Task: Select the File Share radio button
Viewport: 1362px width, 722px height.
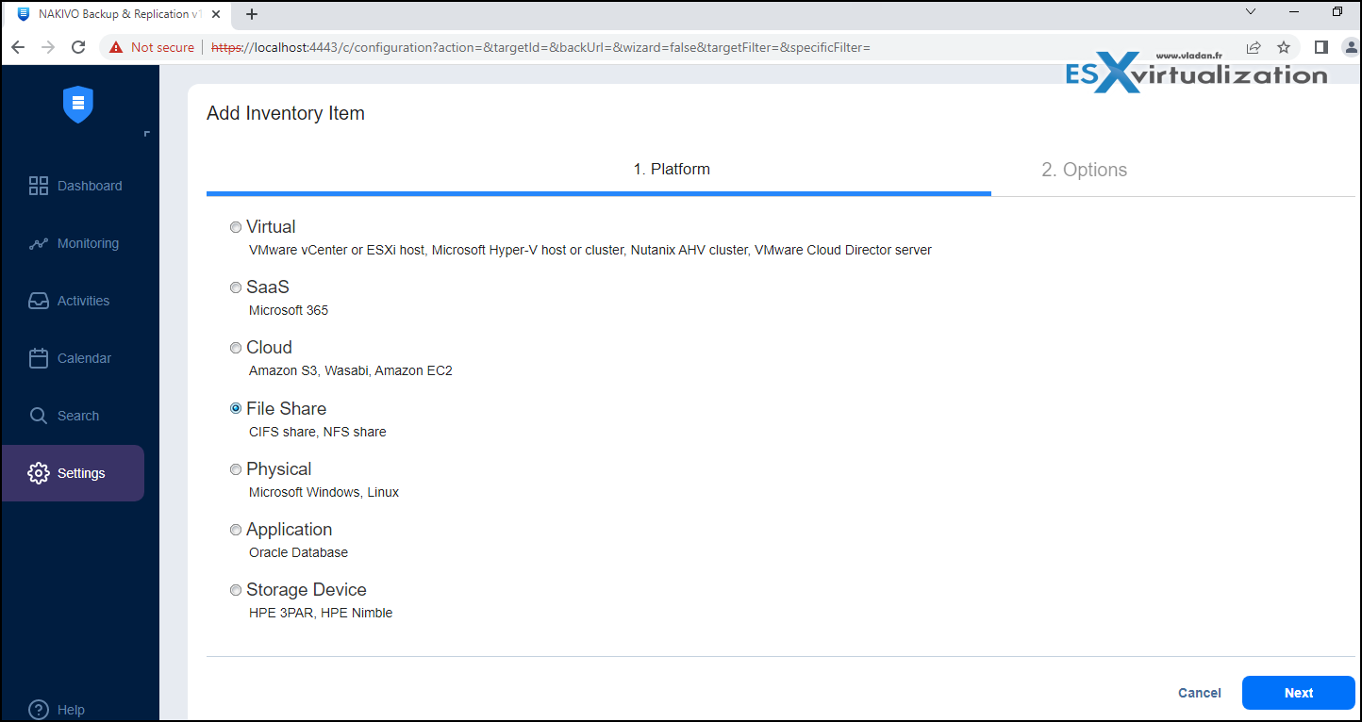Action: click(x=236, y=408)
